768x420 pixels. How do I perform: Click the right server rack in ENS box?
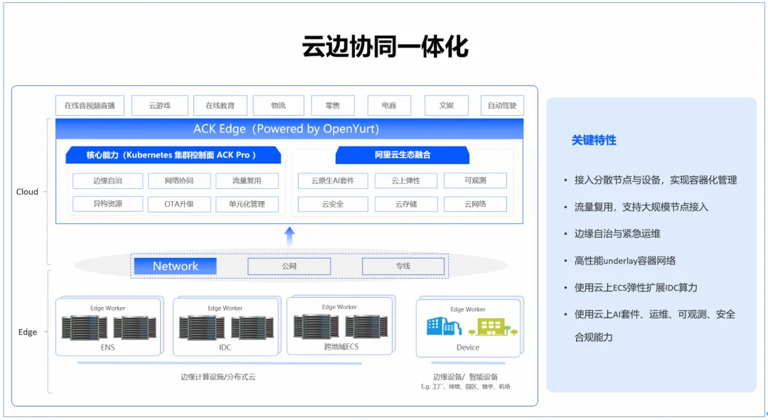[x=134, y=328]
